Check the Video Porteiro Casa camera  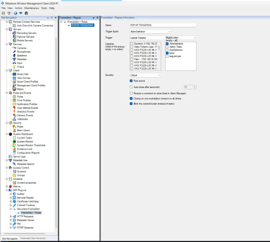(x=132, y=47)
